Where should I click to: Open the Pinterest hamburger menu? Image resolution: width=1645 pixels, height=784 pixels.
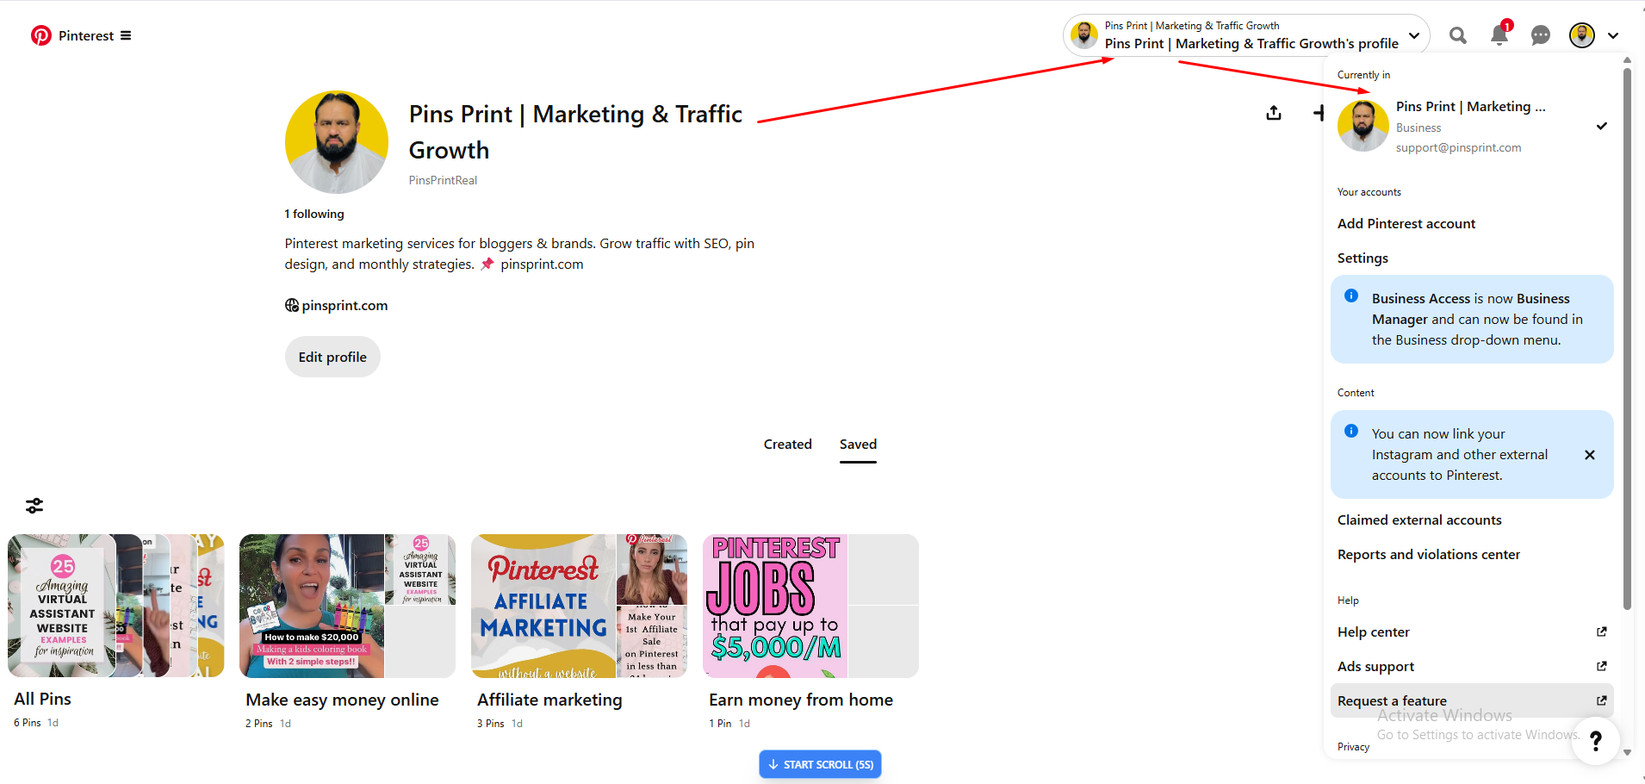(126, 35)
